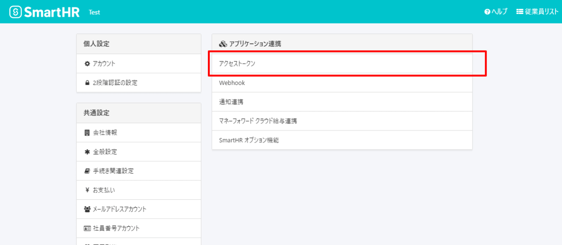Click the employee list icon

click(519, 12)
